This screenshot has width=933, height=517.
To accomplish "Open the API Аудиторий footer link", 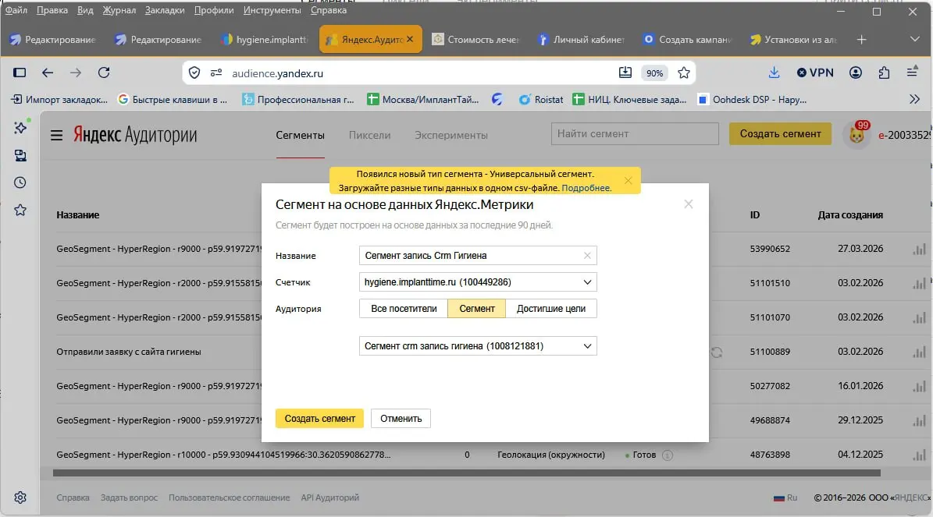I will click(x=329, y=498).
